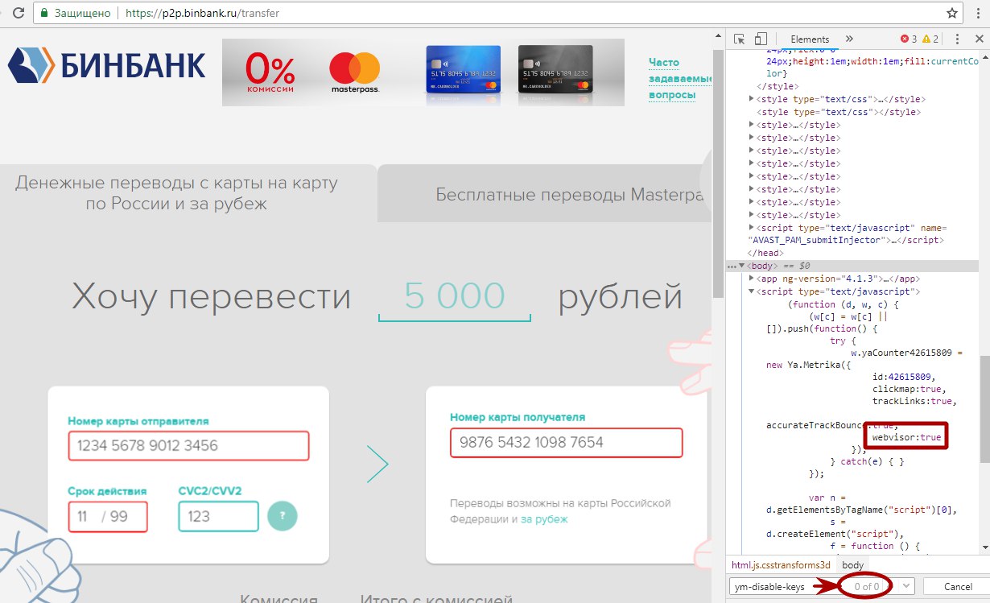Screen dimensions: 990x603
Task: Follow the 'за рубеж' link
Action: (544, 519)
